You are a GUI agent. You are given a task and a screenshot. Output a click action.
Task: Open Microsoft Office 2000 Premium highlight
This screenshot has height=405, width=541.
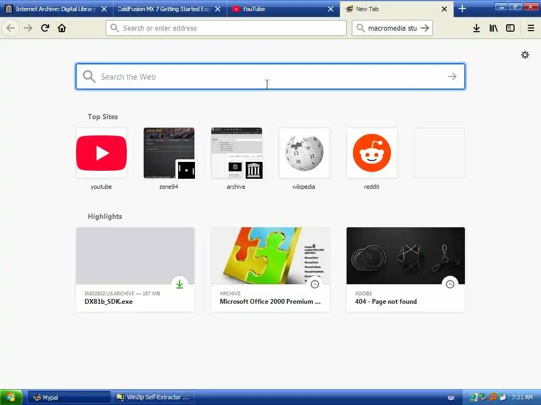[270, 269]
